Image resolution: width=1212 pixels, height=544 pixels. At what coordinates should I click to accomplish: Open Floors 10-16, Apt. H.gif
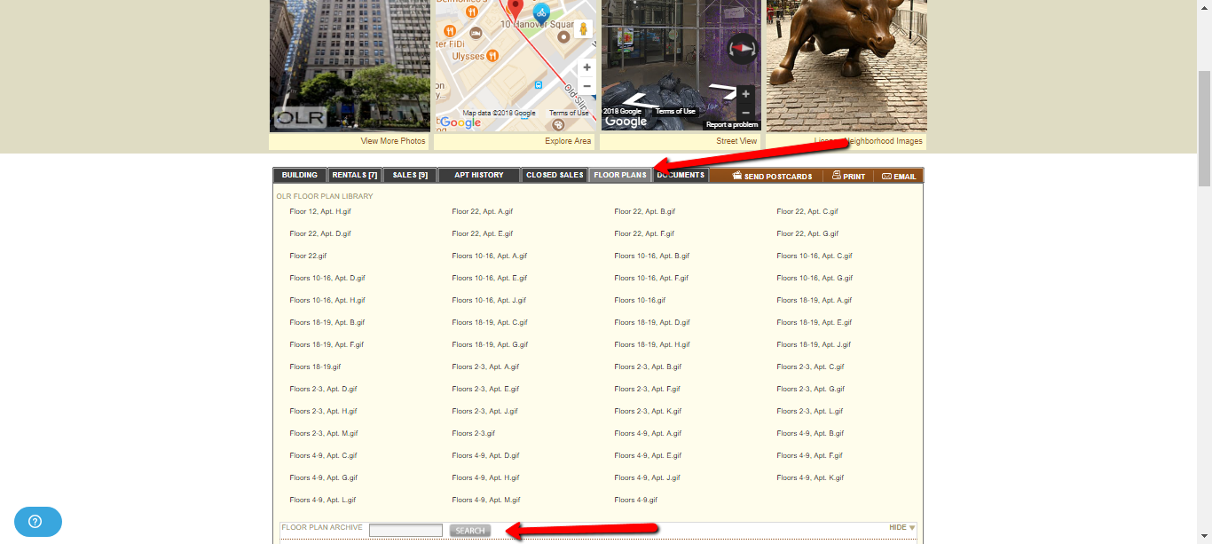pos(327,300)
